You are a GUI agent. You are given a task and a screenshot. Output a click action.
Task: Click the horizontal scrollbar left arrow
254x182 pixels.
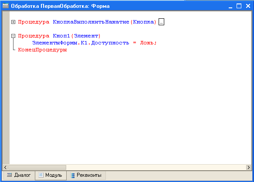(5, 167)
